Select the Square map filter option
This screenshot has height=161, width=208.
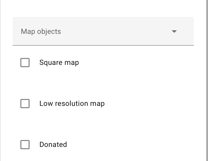tap(25, 63)
